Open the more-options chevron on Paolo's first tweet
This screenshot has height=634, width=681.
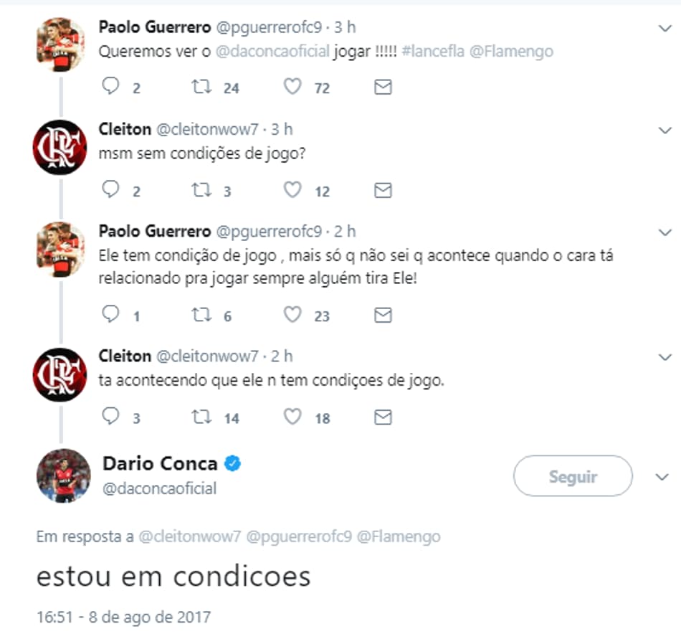click(x=664, y=29)
